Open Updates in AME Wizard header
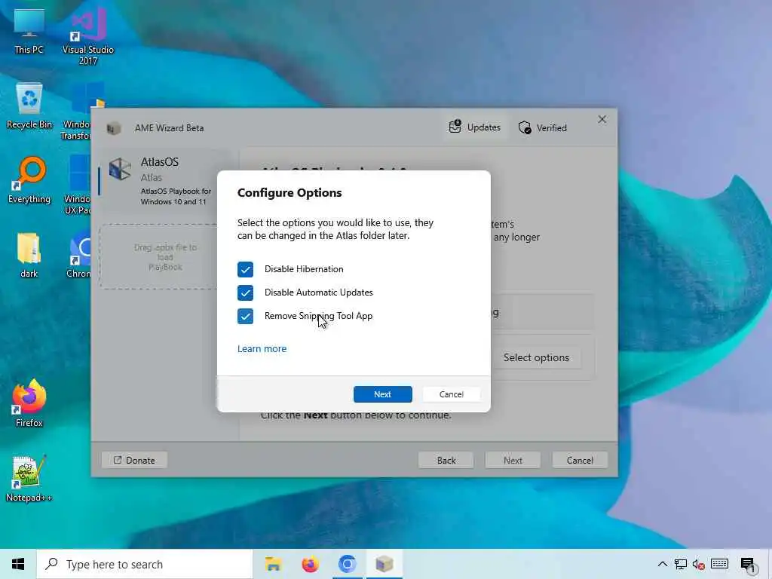 coord(475,127)
